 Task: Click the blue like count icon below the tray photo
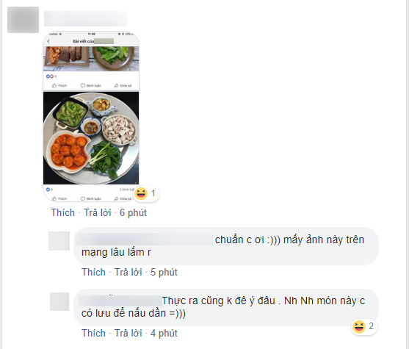[x=48, y=190]
